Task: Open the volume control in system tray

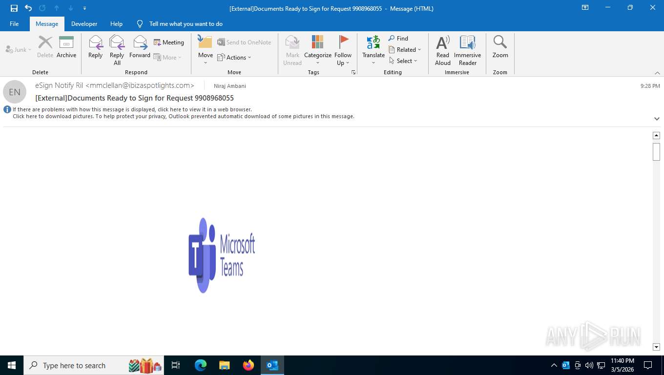Action: [x=589, y=365]
